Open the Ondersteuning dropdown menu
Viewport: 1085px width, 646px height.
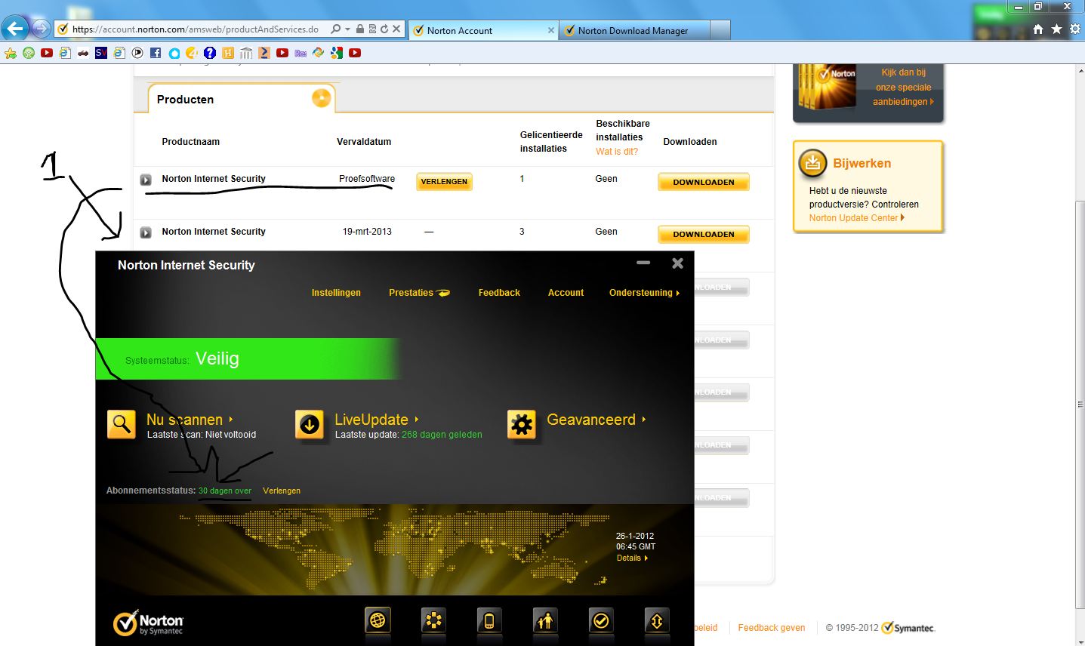[644, 293]
